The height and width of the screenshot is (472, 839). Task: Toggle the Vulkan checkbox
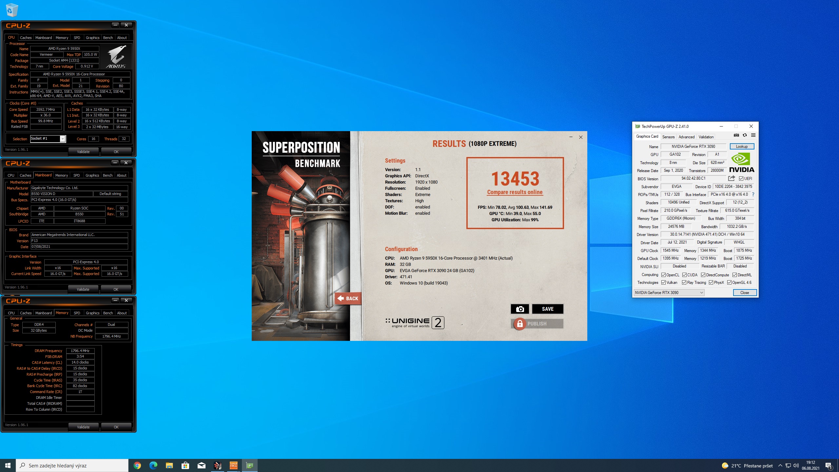point(663,282)
